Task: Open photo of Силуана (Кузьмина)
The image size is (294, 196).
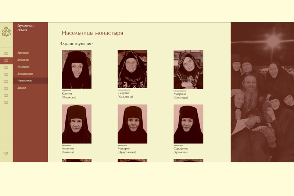Action: [x=132, y=69]
